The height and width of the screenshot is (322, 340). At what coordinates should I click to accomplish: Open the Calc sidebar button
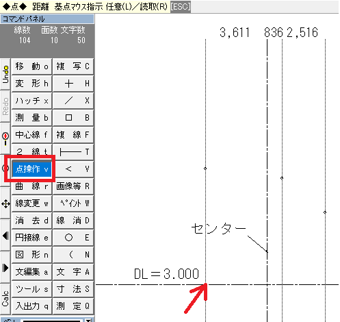(5, 299)
